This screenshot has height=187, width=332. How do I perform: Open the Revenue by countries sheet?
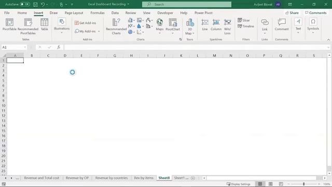pos(112,178)
